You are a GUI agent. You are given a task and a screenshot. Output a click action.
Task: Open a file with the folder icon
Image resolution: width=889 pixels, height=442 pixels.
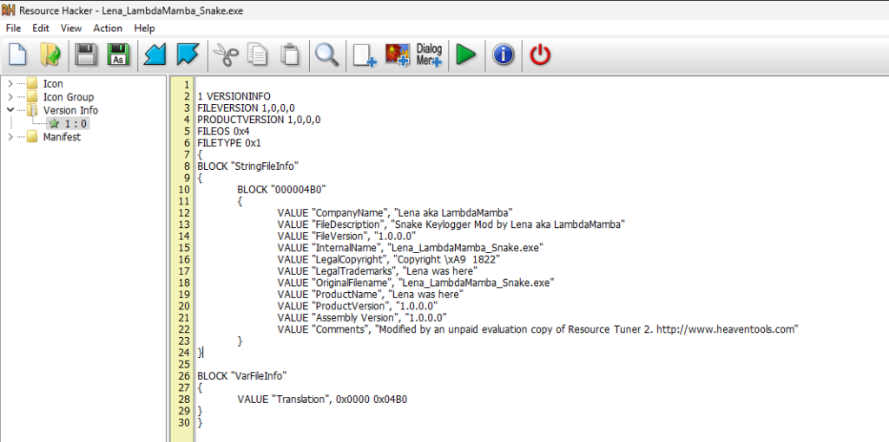tap(49, 55)
